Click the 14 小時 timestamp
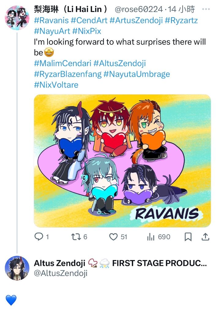 pos(181,9)
